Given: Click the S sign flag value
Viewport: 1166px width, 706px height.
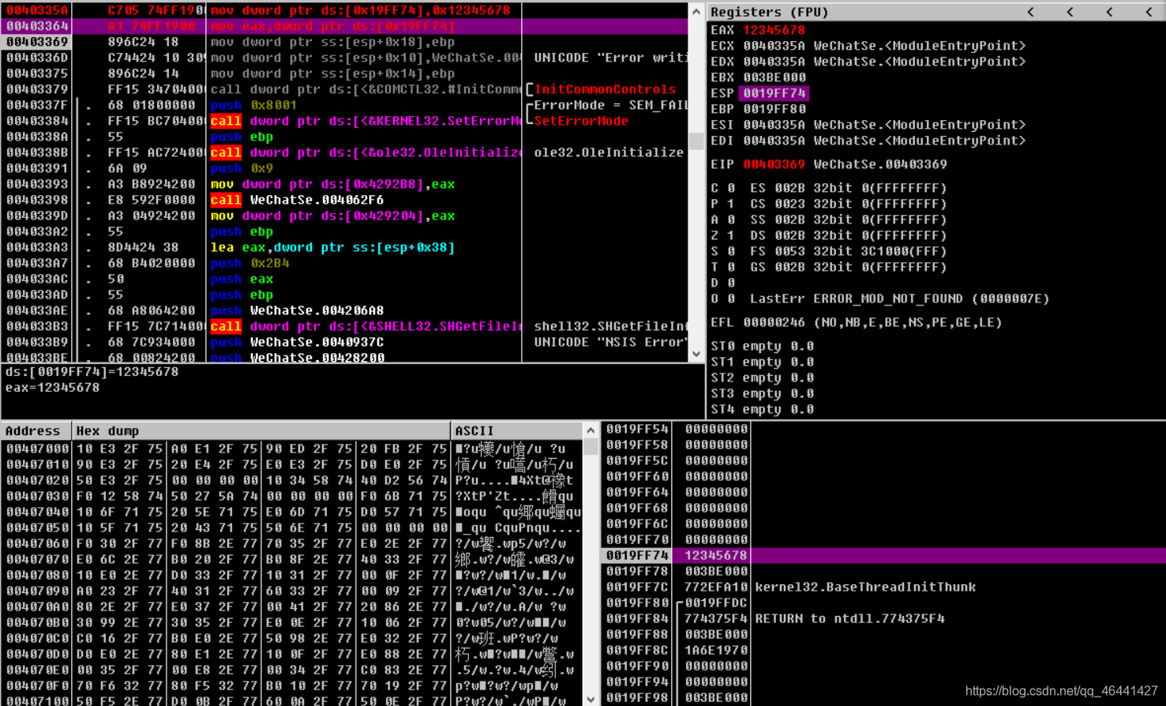Looking at the screenshot, I should pos(731,251).
